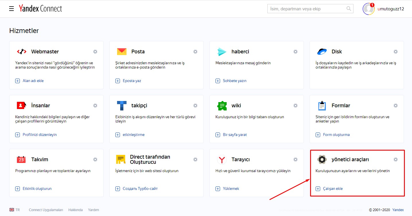Open the Direct tarafından Oluşturucu icon
Viewport: 412px width, 216px height.
121,159
